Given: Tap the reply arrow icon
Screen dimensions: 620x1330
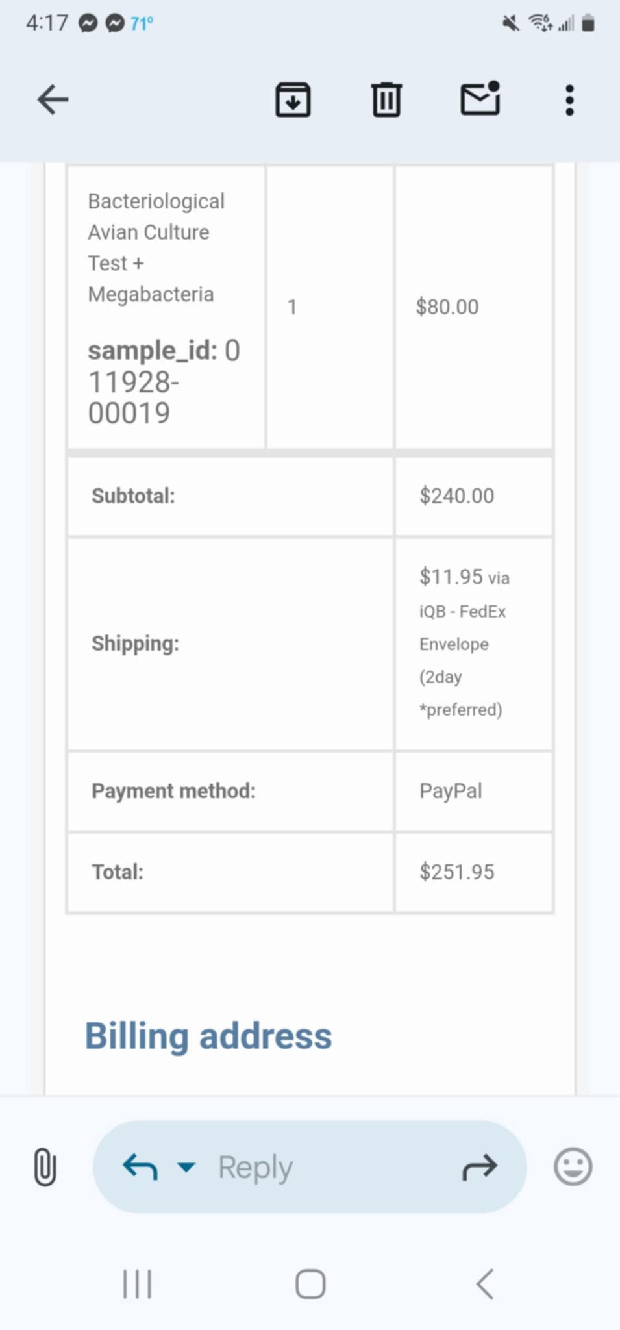Looking at the screenshot, I should [140, 1167].
